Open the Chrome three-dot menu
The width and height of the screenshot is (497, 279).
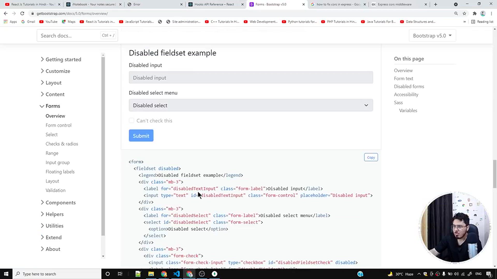(491, 13)
